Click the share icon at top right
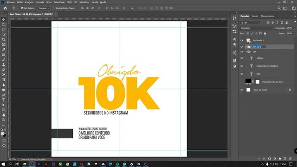Viewport: 297px width, 167px height. (x=294, y=8)
